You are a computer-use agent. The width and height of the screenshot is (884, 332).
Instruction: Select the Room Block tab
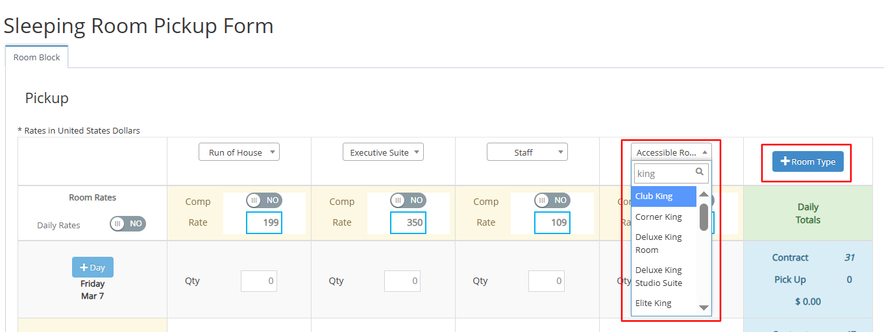(36, 57)
